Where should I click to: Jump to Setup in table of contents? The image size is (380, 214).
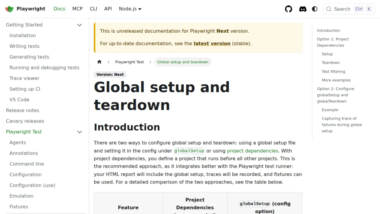pyautogui.click(x=327, y=54)
